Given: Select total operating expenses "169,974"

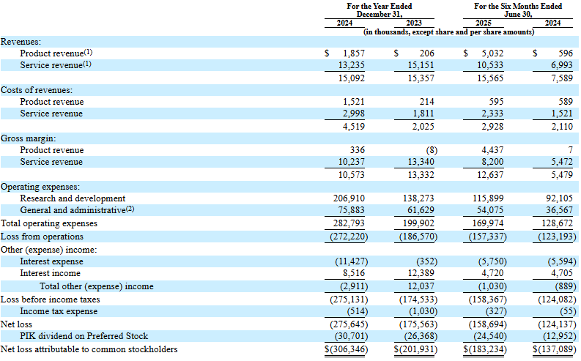Looking at the screenshot, I should point(488,223).
